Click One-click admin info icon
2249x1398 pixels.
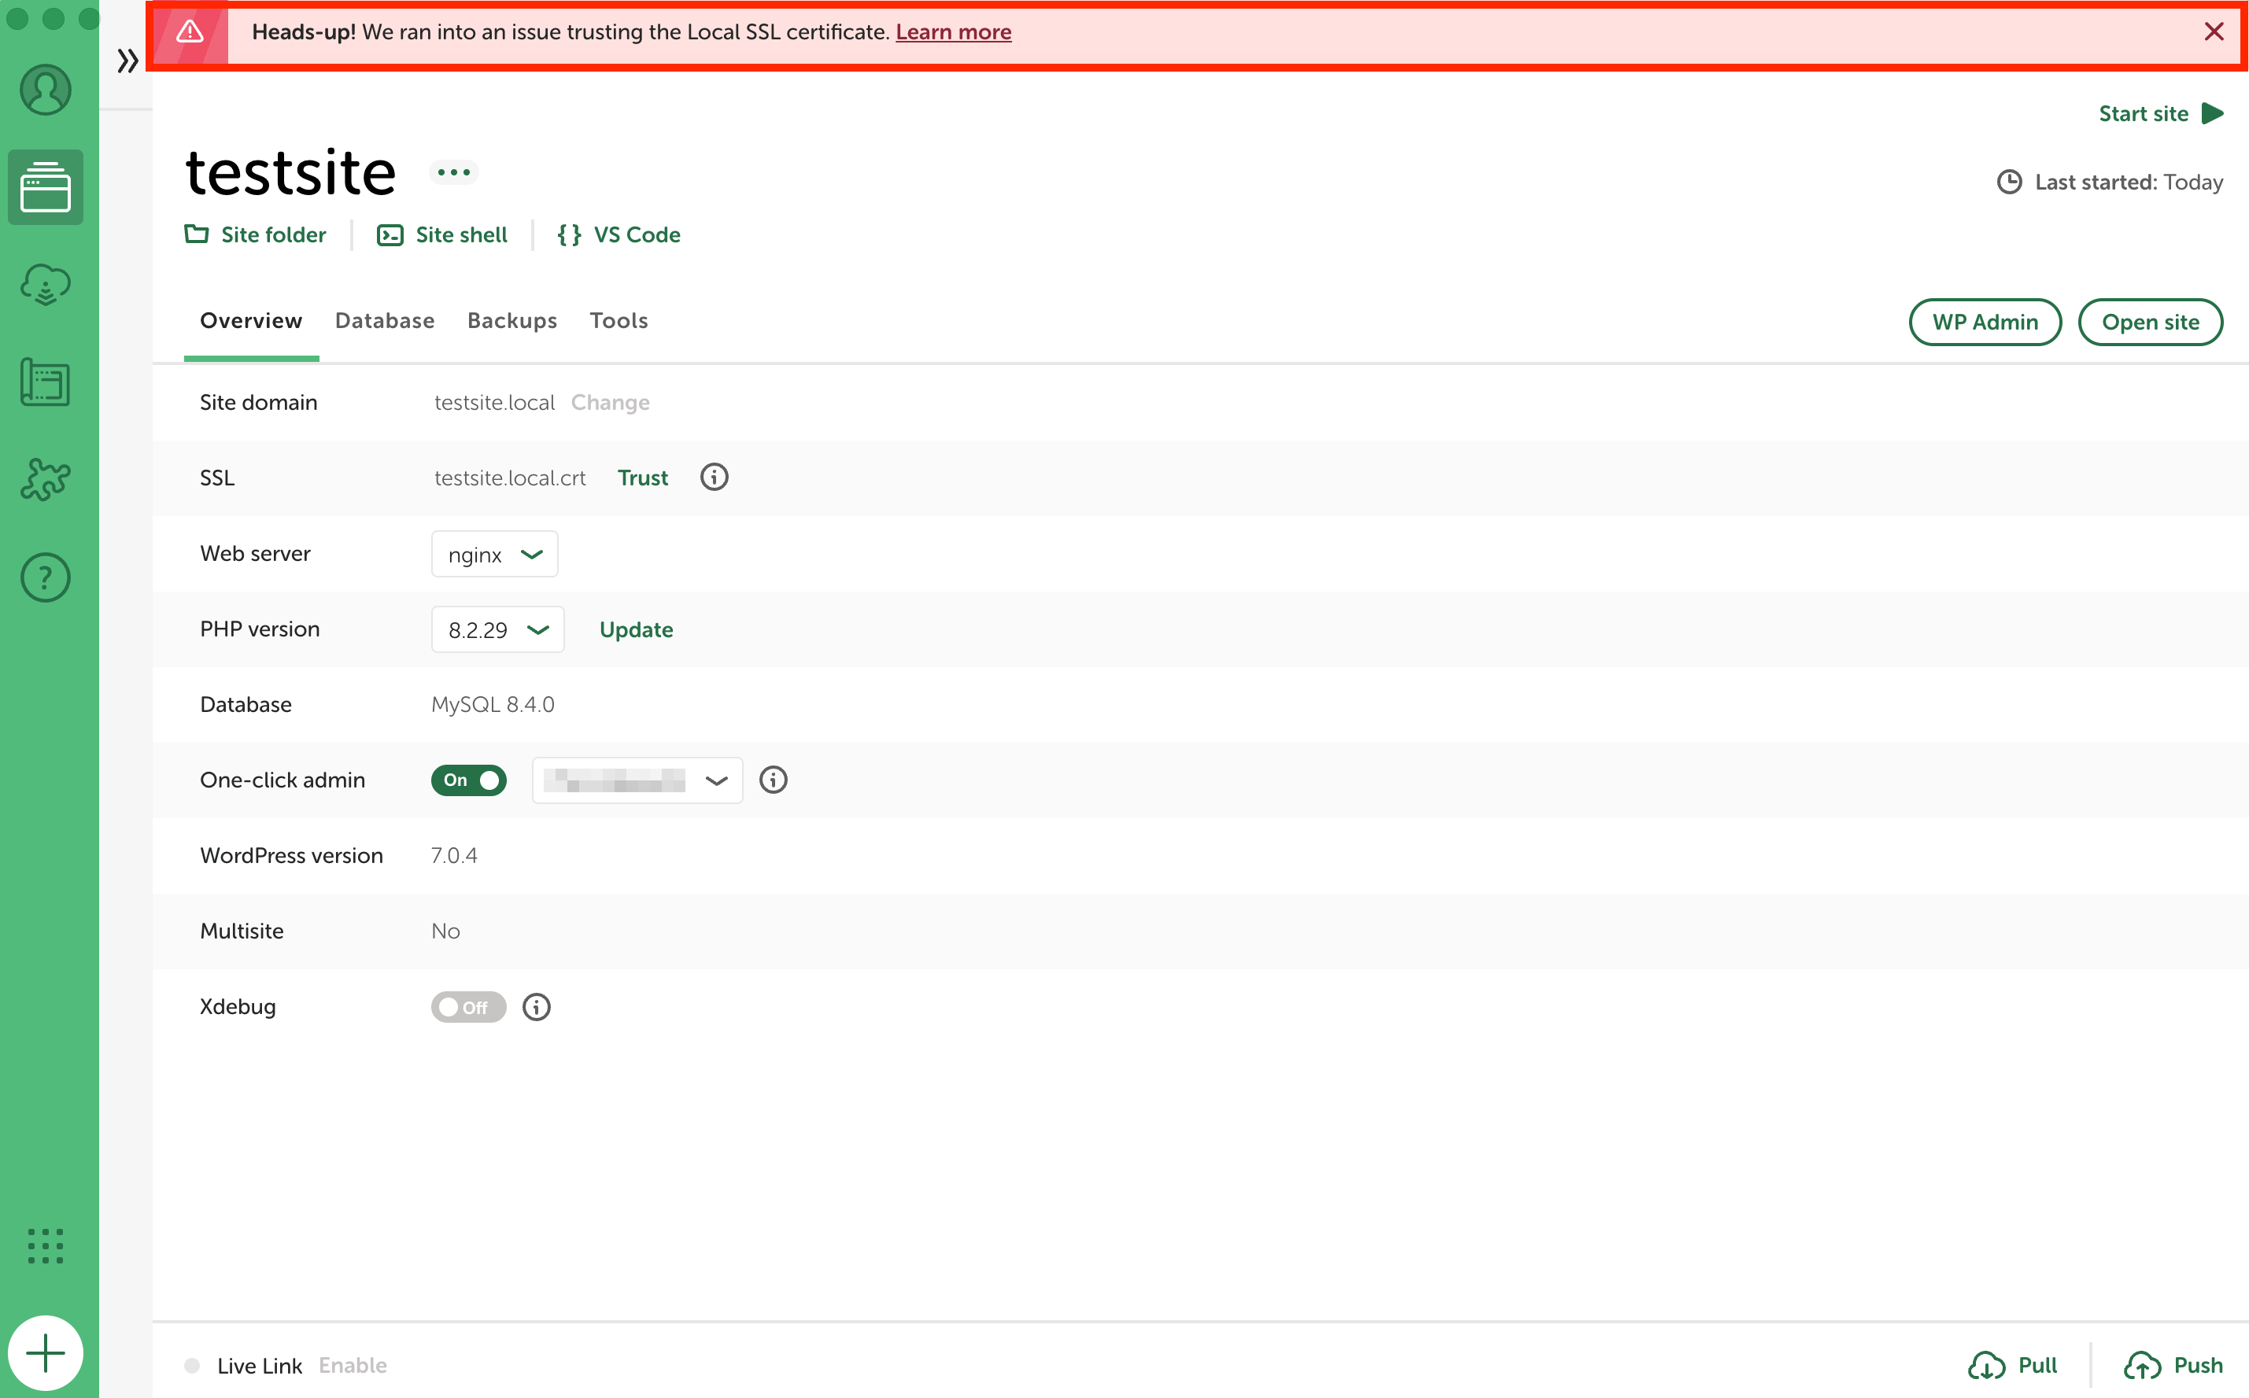pos(773,780)
